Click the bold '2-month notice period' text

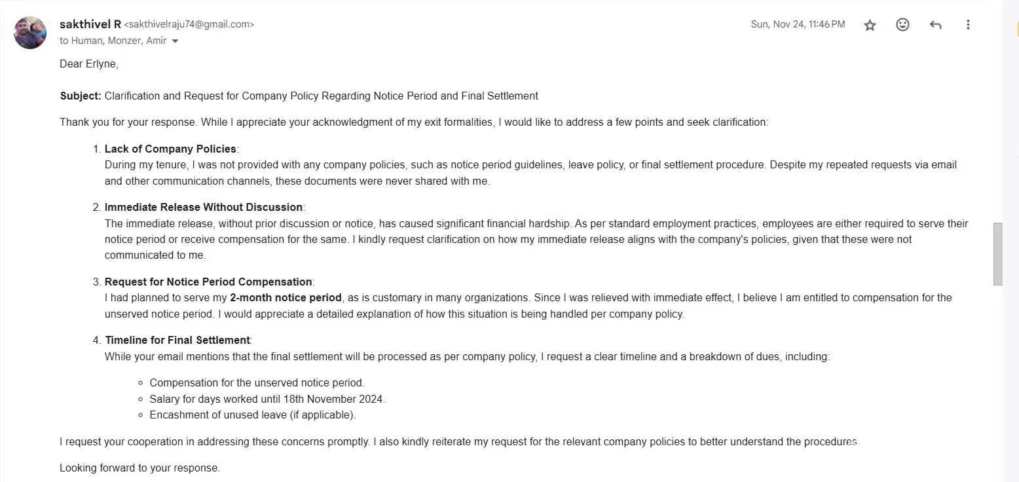(x=286, y=297)
